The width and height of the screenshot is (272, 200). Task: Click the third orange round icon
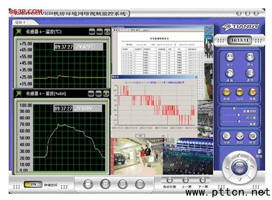tap(252, 92)
